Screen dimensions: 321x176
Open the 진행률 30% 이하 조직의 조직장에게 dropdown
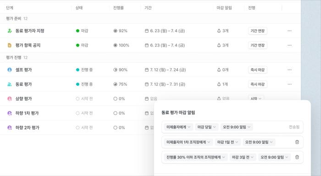point(195,157)
